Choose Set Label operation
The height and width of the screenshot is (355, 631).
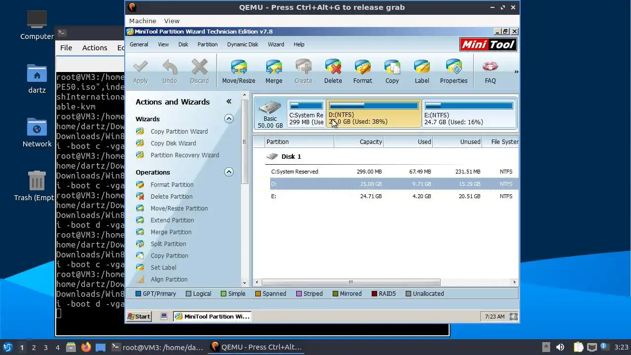point(163,268)
